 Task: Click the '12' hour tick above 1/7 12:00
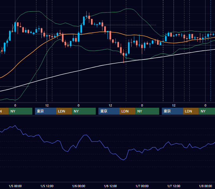(x=174, y=106)
